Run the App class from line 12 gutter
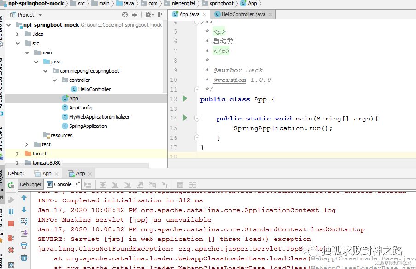This screenshot has height=269, width=416. click(185, 99)
